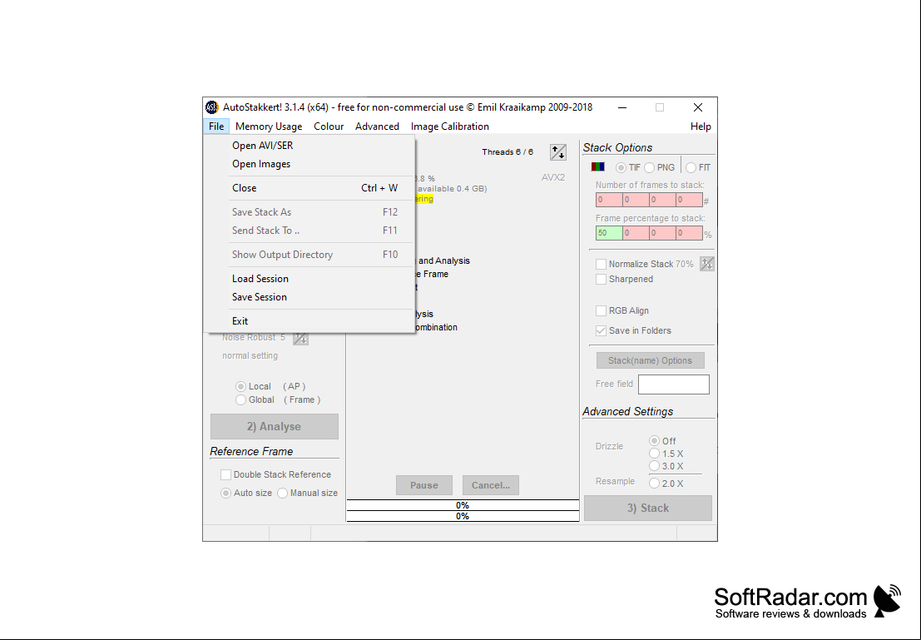Open Stack(name) Options

651,360
